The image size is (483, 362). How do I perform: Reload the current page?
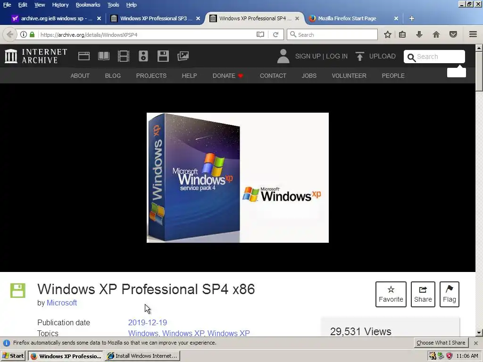[275, 34]
